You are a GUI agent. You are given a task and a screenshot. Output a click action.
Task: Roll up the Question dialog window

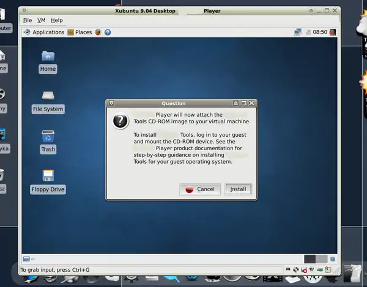click(235, 103)
